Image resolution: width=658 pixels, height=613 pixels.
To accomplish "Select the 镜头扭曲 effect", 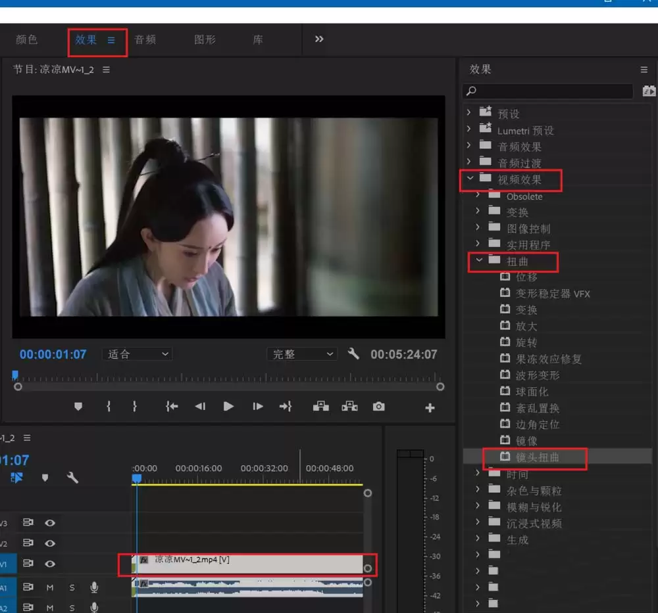I will point(537,457).
